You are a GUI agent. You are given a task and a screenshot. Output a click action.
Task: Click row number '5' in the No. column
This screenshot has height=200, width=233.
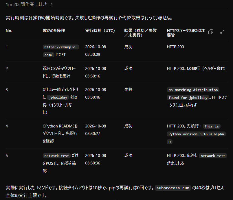click(7, 155)
